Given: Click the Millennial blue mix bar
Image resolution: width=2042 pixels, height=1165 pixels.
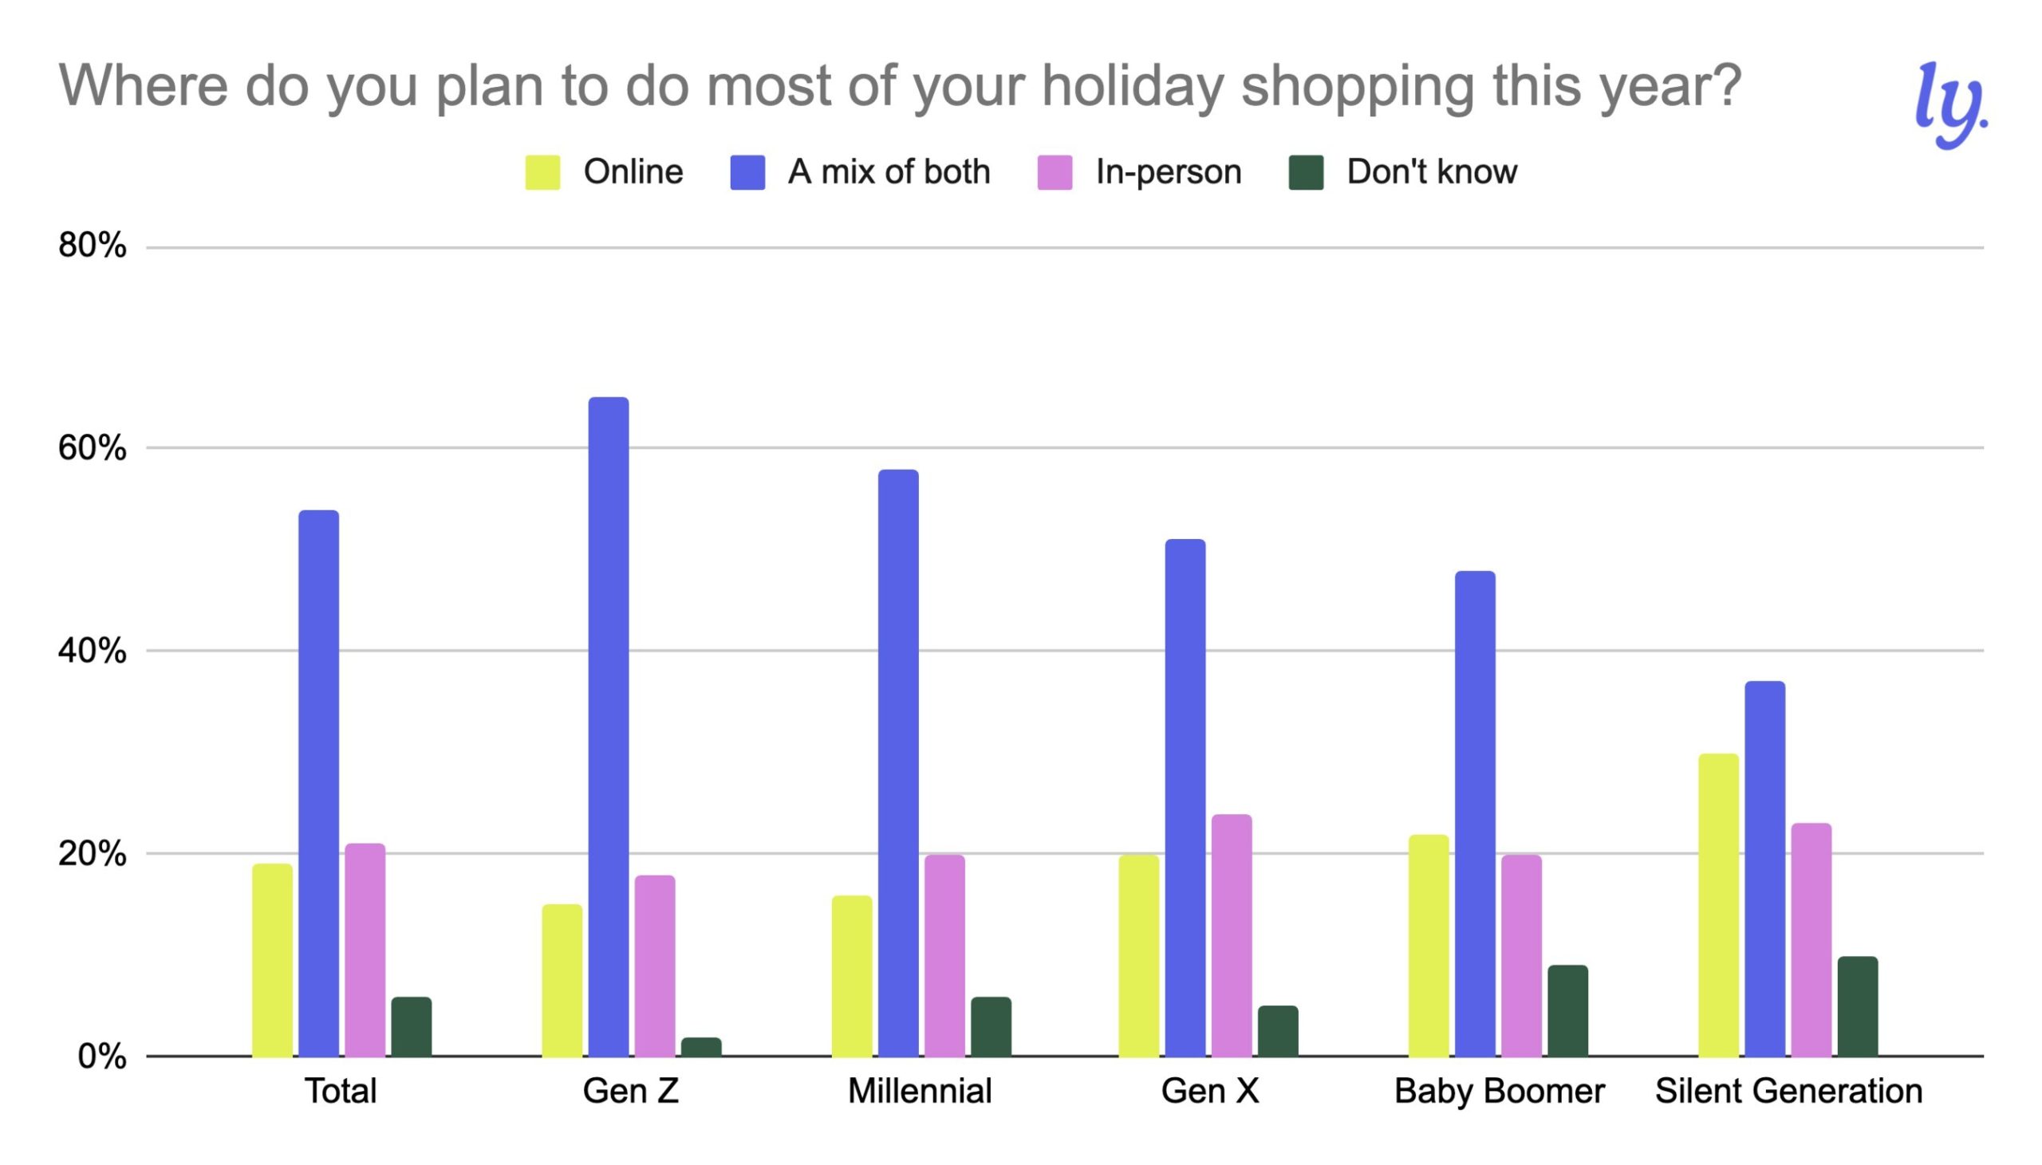Looking at the screenshot, I should 898,762.
